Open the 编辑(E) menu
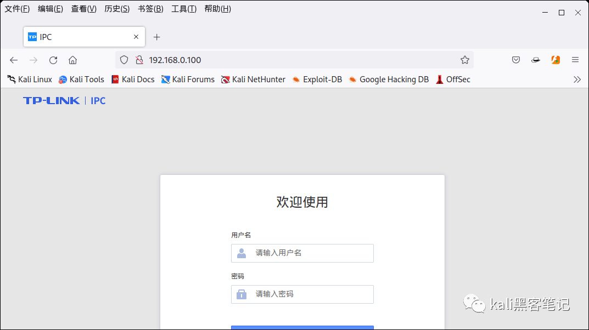 point(51,9)
